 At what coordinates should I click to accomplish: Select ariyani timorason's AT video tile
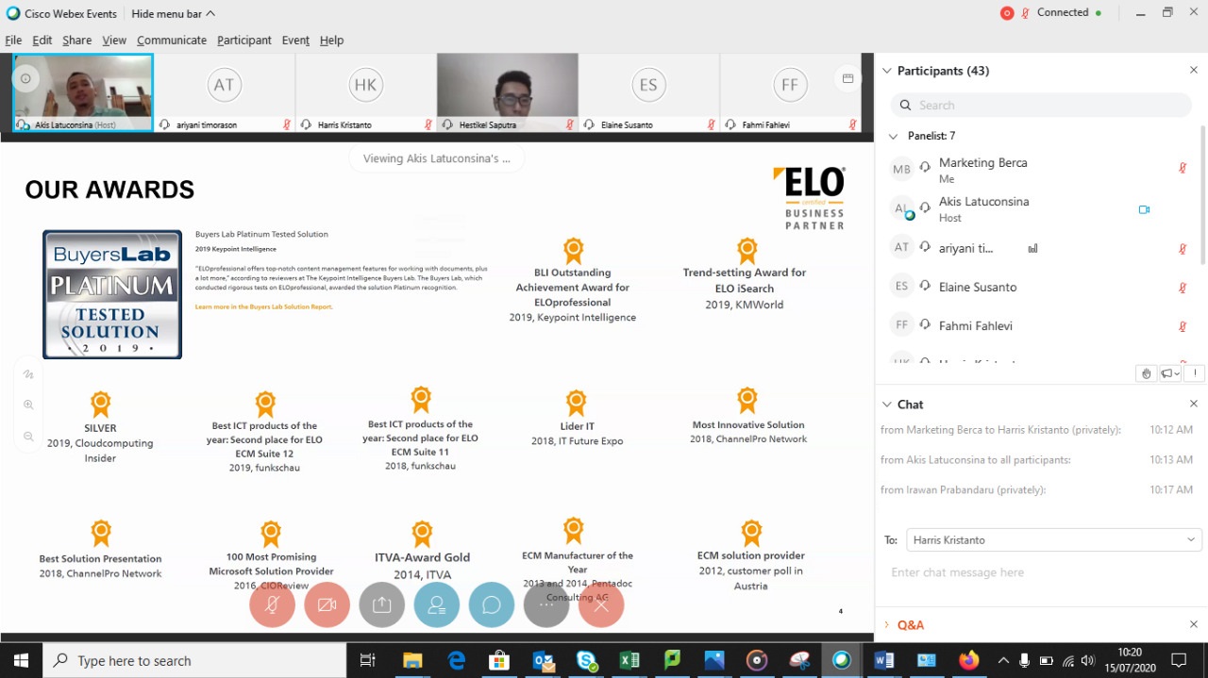[x=225, y=92]
